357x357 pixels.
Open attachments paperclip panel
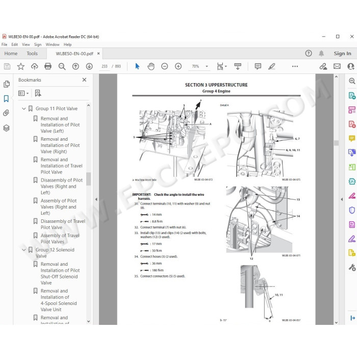6,113
